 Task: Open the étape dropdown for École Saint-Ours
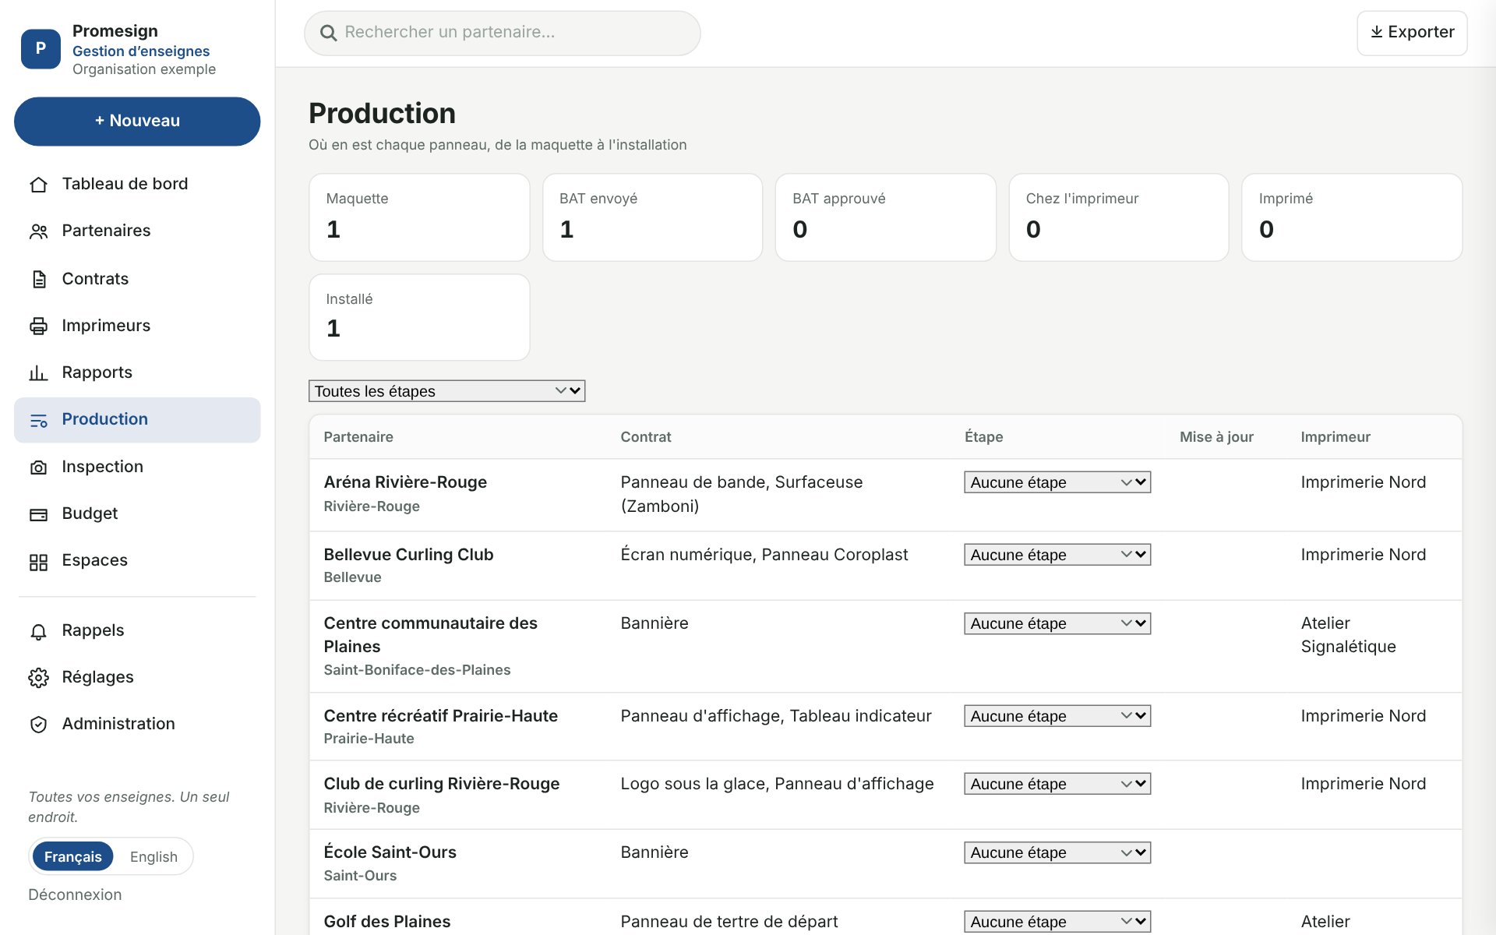1057,852
